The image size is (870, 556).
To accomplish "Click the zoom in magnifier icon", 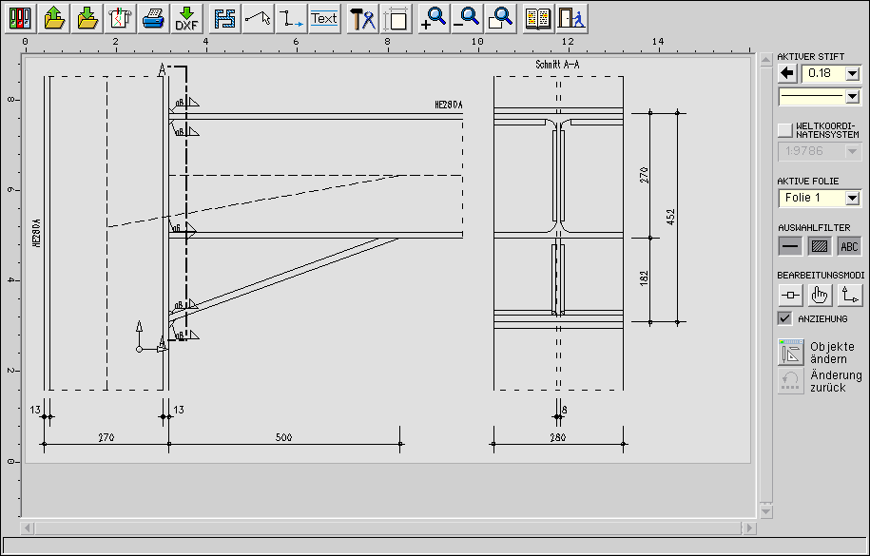I will [434, 17].
